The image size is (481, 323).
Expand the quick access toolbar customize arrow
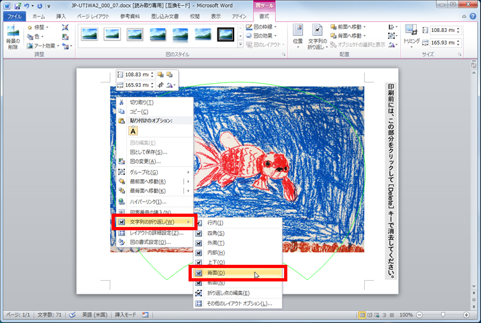(x=49, y=6)
